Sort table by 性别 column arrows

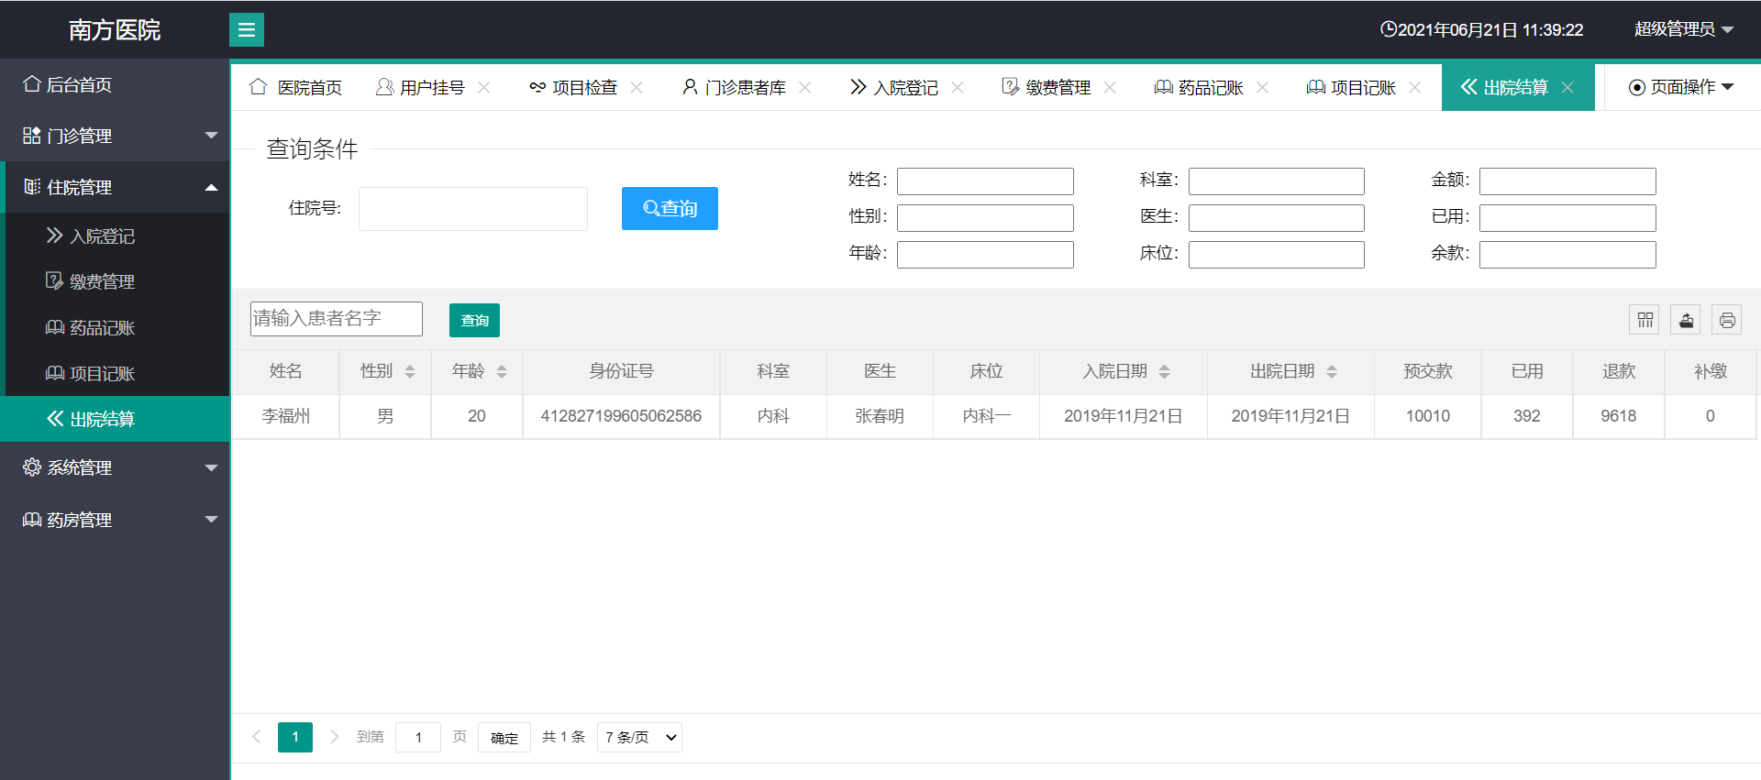pyautogui.click(x=410, y=371)
